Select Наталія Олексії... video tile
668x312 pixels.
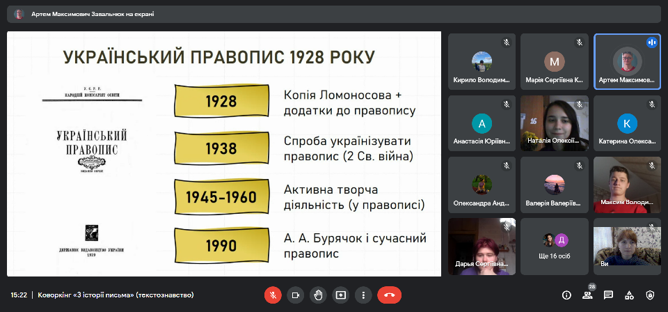(x=555, y=123)
